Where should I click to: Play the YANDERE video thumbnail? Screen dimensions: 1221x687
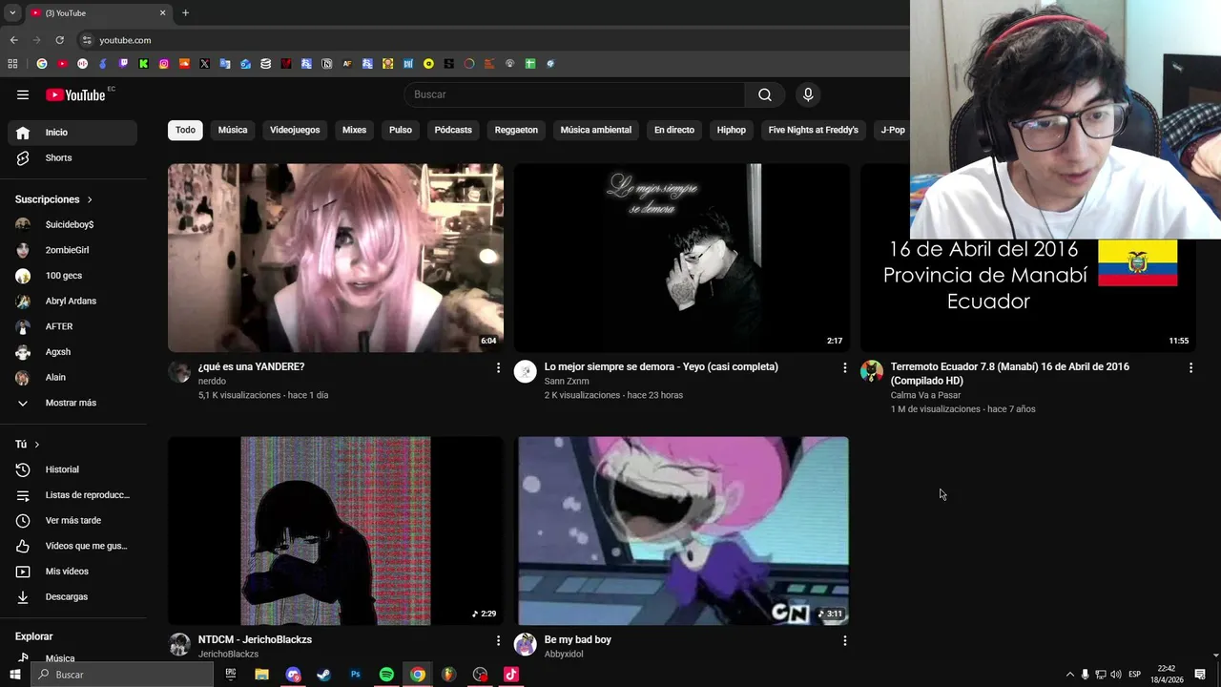click(336, 258)
